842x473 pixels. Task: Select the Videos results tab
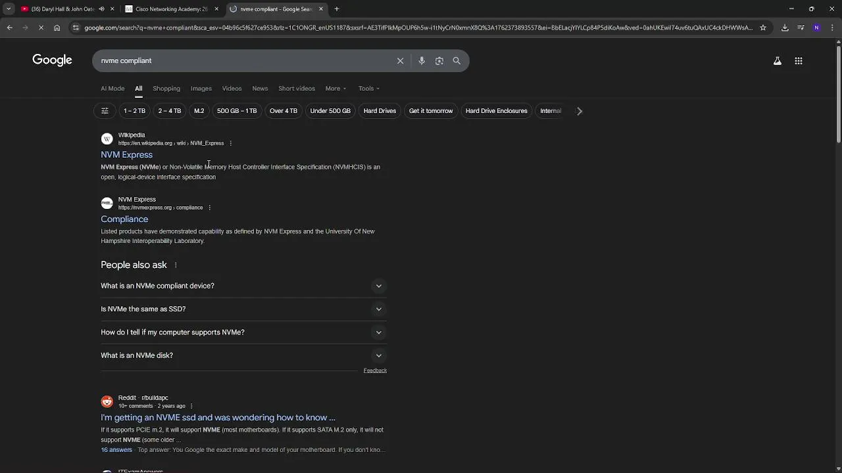[232, 89]
